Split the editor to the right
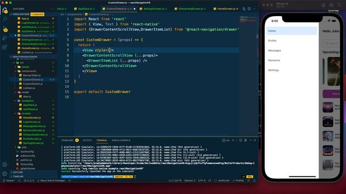This screenshot has height=194, width=346. (x=249, y=9)
